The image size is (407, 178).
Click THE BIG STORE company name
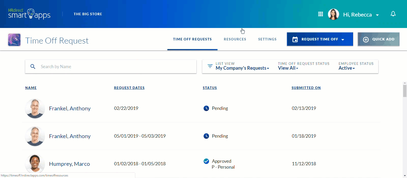tap(88, 14)
